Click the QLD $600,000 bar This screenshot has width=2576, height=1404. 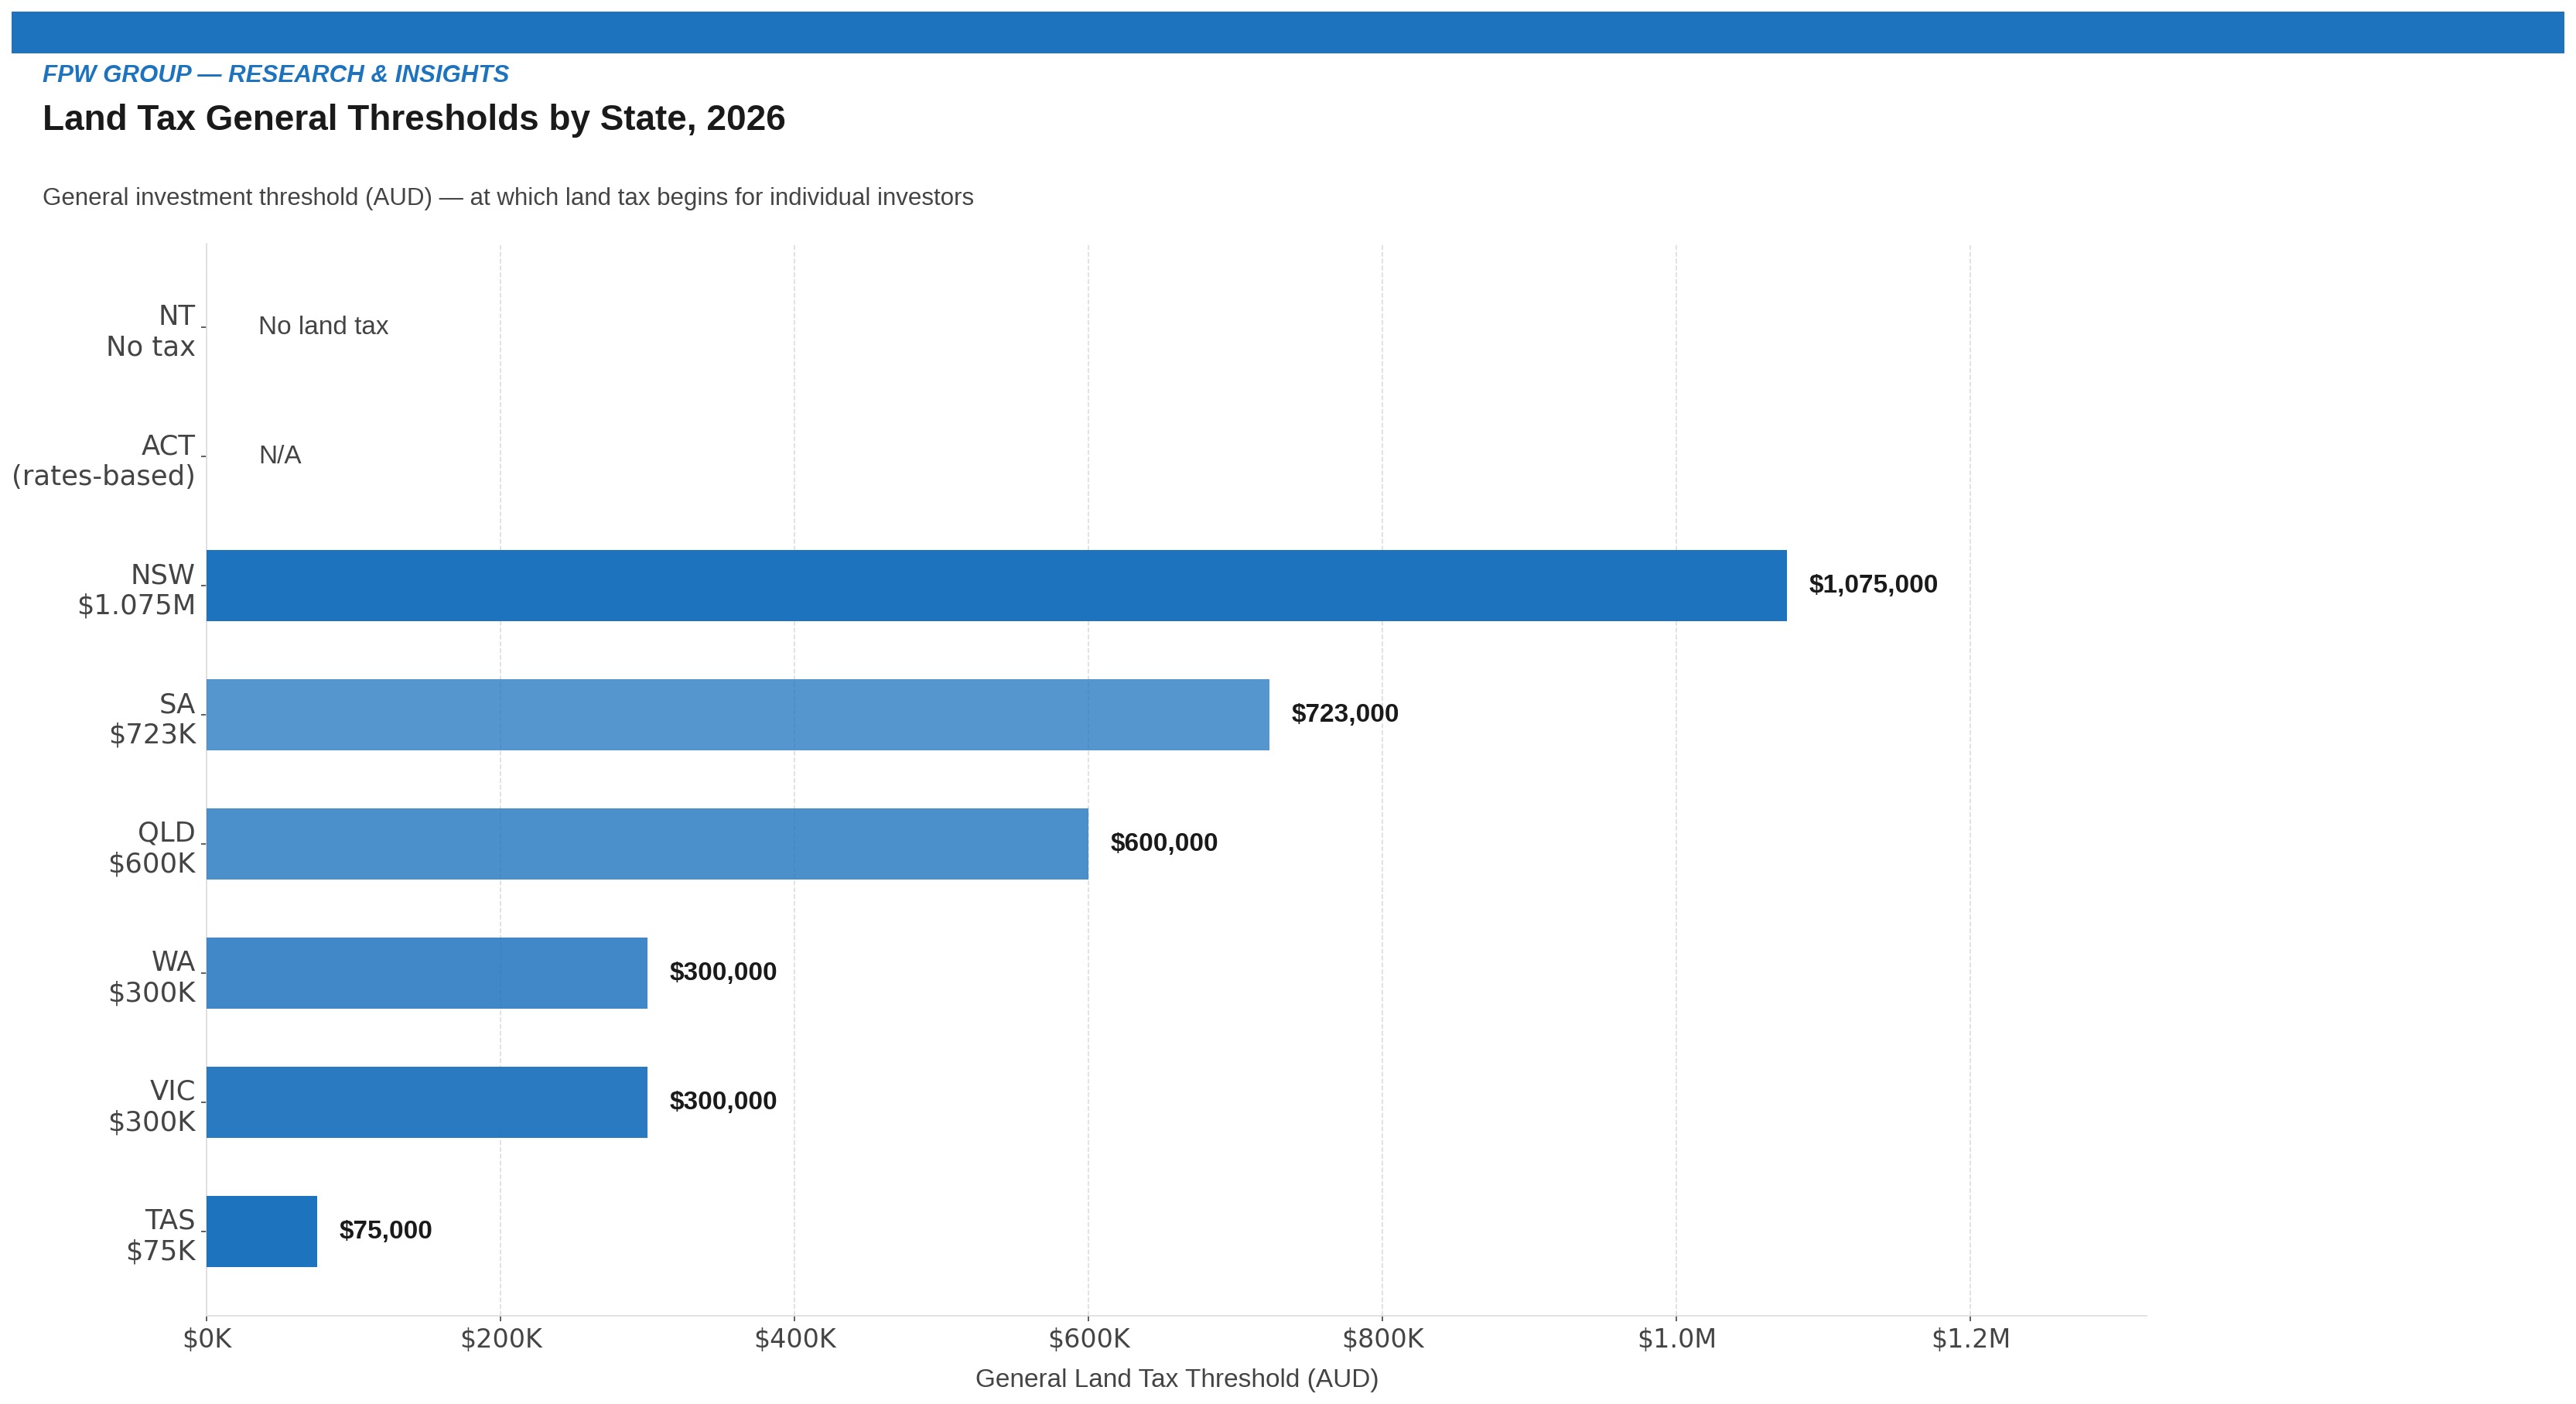click(647, 843)
